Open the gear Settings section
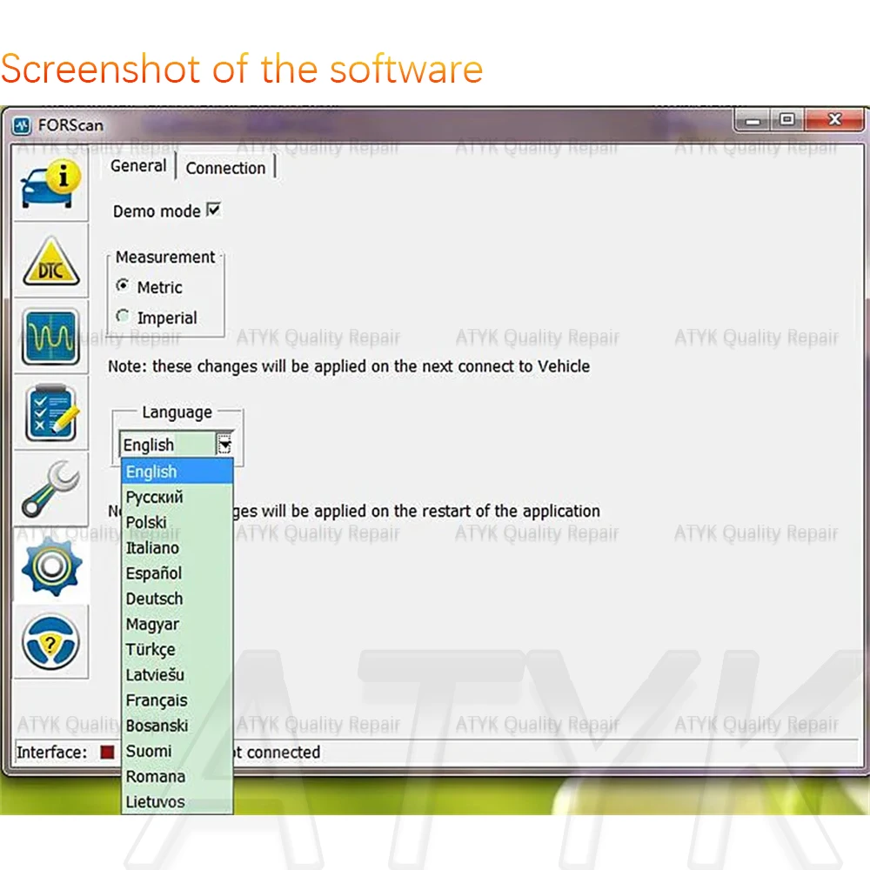Screen dimensions: 870x870 50,566
